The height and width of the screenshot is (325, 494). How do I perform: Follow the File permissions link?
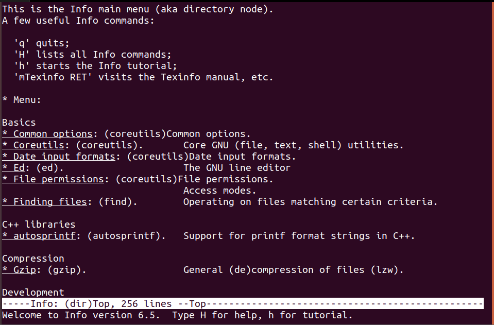(53, 179)
